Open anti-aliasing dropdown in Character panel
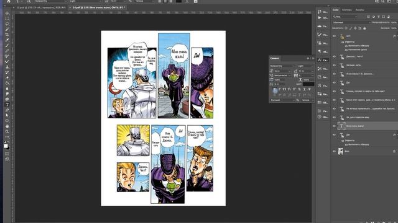The image size is (398, 223). 307,100
